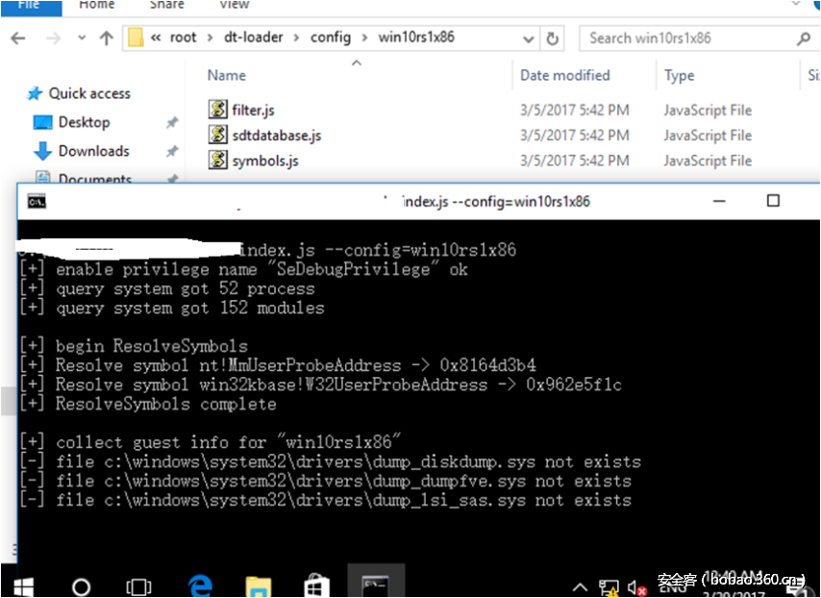Show hidden system tray icons
This screenshot has height=598, width=821.
point(580,587)
